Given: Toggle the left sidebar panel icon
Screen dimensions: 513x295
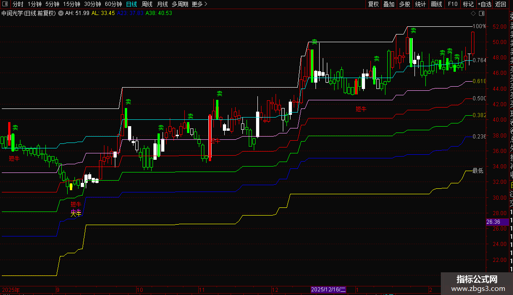Looking at the screenshot, I should [x=5, y=4].
